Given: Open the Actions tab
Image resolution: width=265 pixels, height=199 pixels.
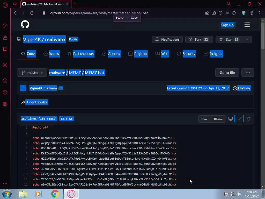Looking at the screenshot, I should (x=111, y=54).
